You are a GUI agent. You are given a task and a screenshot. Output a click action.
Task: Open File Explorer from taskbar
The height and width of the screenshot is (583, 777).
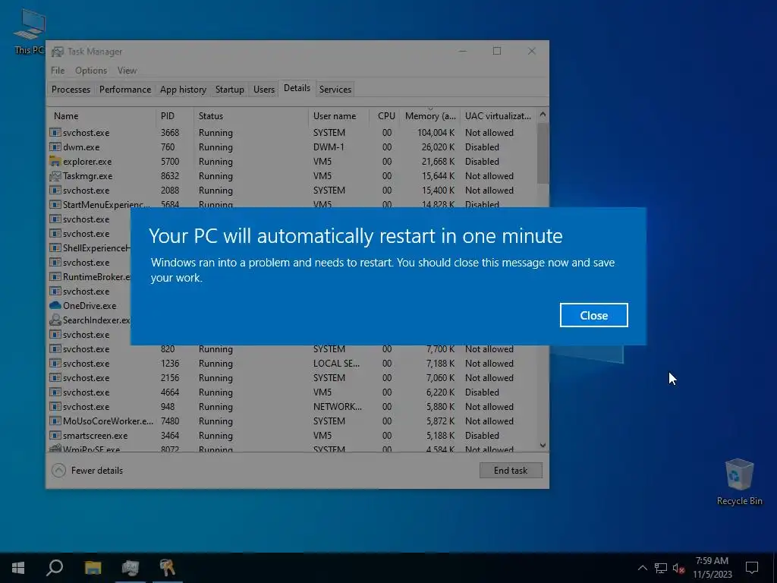point(93,568)
